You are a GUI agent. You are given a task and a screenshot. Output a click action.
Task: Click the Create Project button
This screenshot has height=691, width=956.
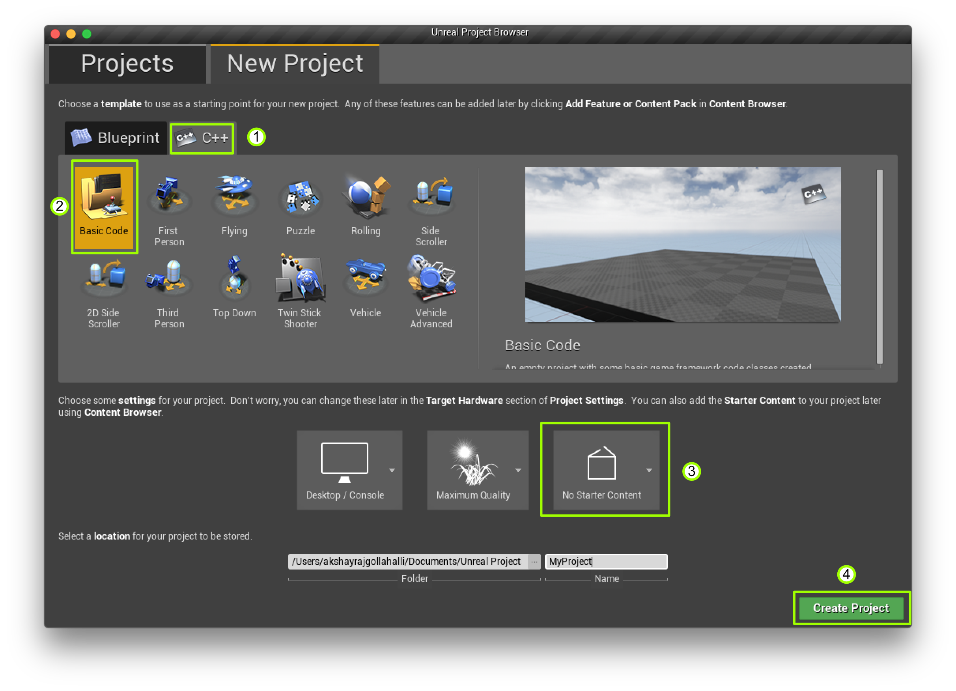click(851, 607)
